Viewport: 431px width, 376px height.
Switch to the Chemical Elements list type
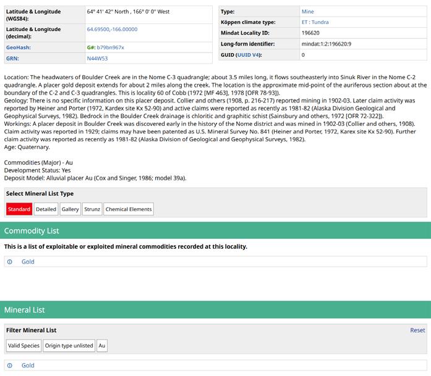(x=129, y=209)
